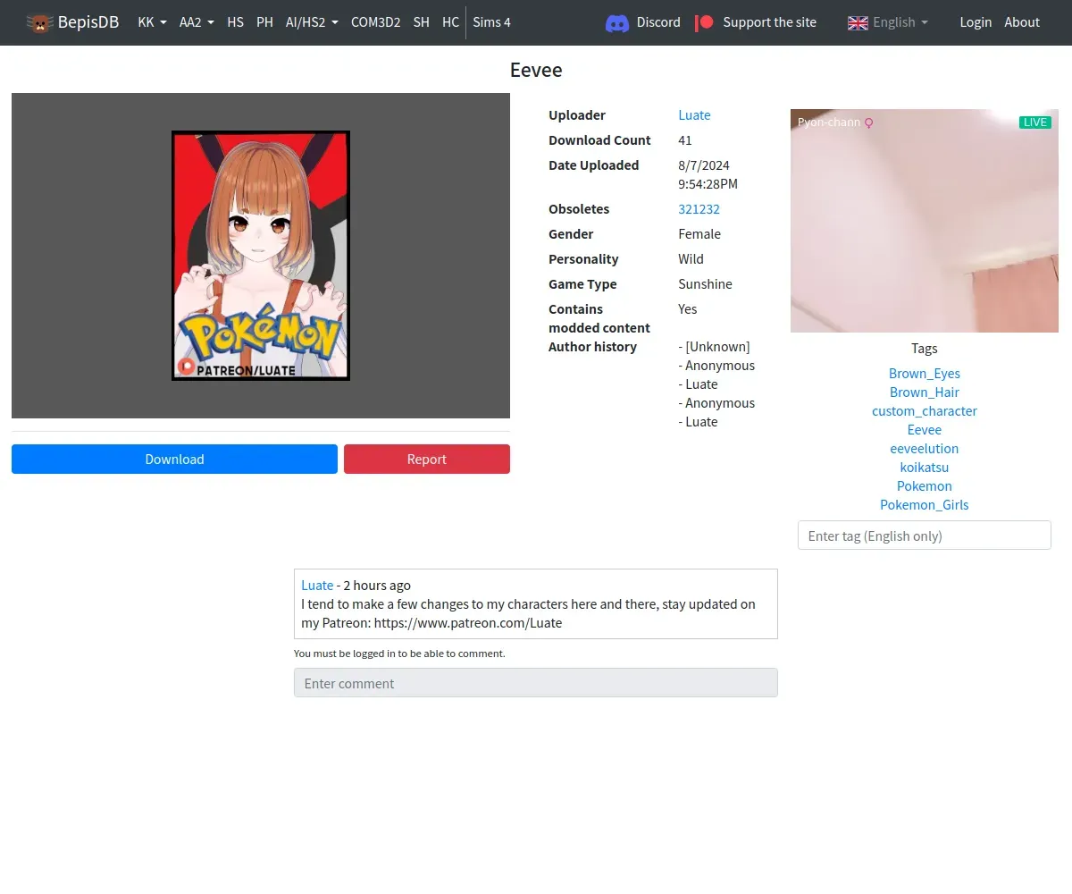The image size is (1072, 894).
Task: Click the UK flag language icon
Action: pos(858,22)
